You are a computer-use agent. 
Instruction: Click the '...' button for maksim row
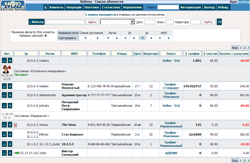click(x=4, y=86)
